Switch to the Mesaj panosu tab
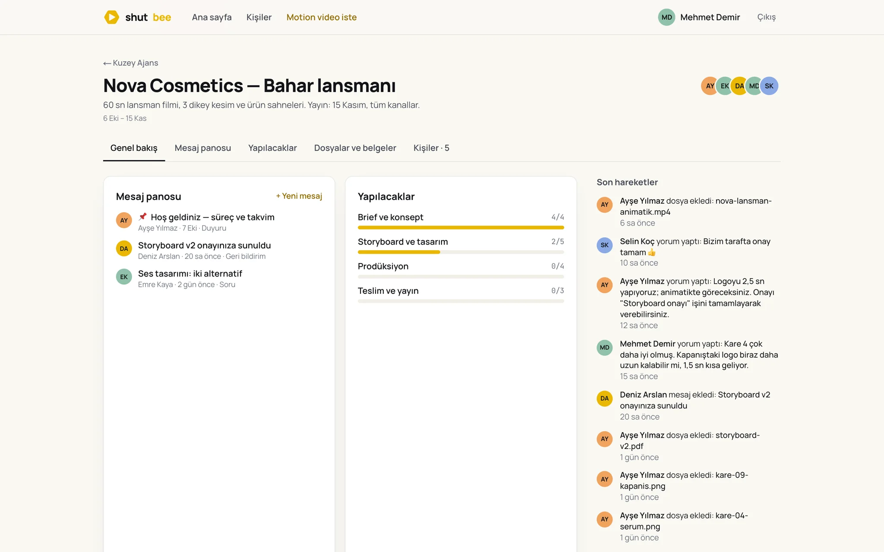This screenshot has width=884, height=552. 202,148
